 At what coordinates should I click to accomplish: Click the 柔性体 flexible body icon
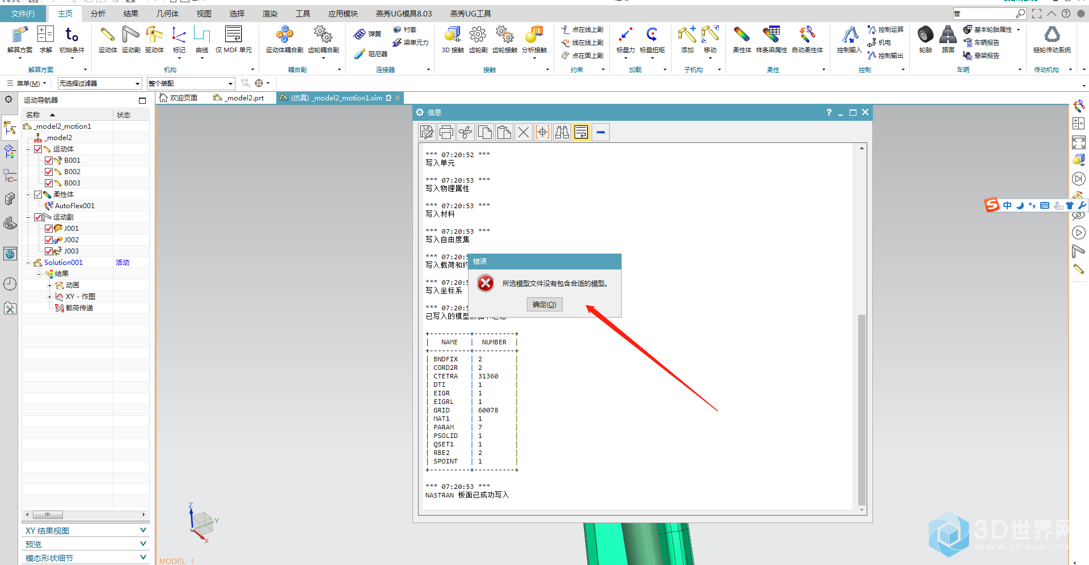[741, 35]
